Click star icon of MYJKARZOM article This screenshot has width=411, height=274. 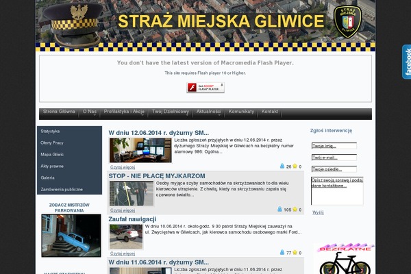pos(295,209)
